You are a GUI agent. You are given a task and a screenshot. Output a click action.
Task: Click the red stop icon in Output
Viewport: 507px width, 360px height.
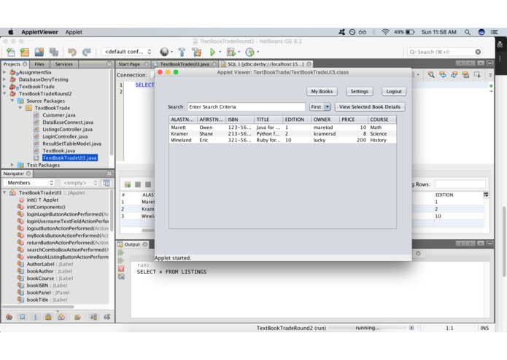[121, 268]
